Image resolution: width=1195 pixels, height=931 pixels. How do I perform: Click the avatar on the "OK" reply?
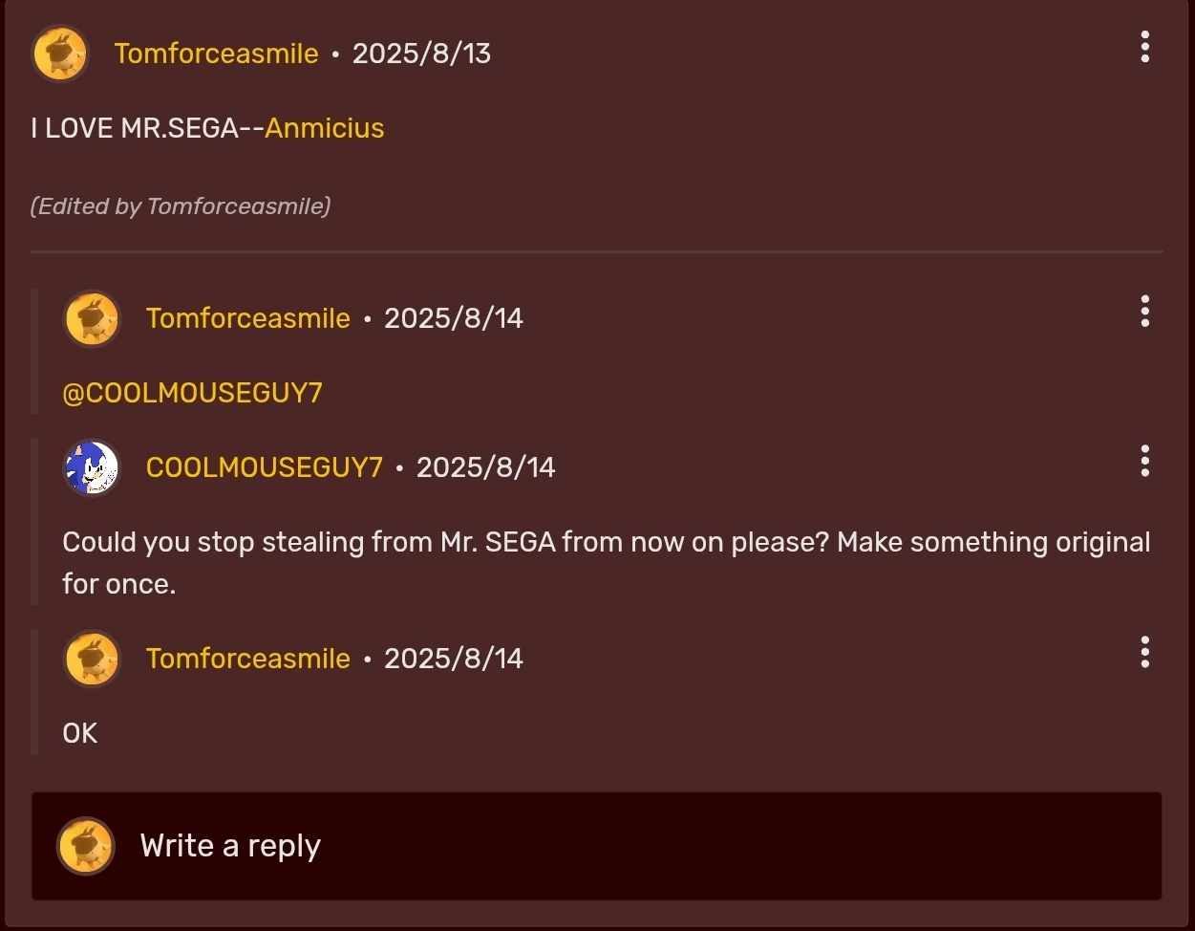(x=92, y=659)
